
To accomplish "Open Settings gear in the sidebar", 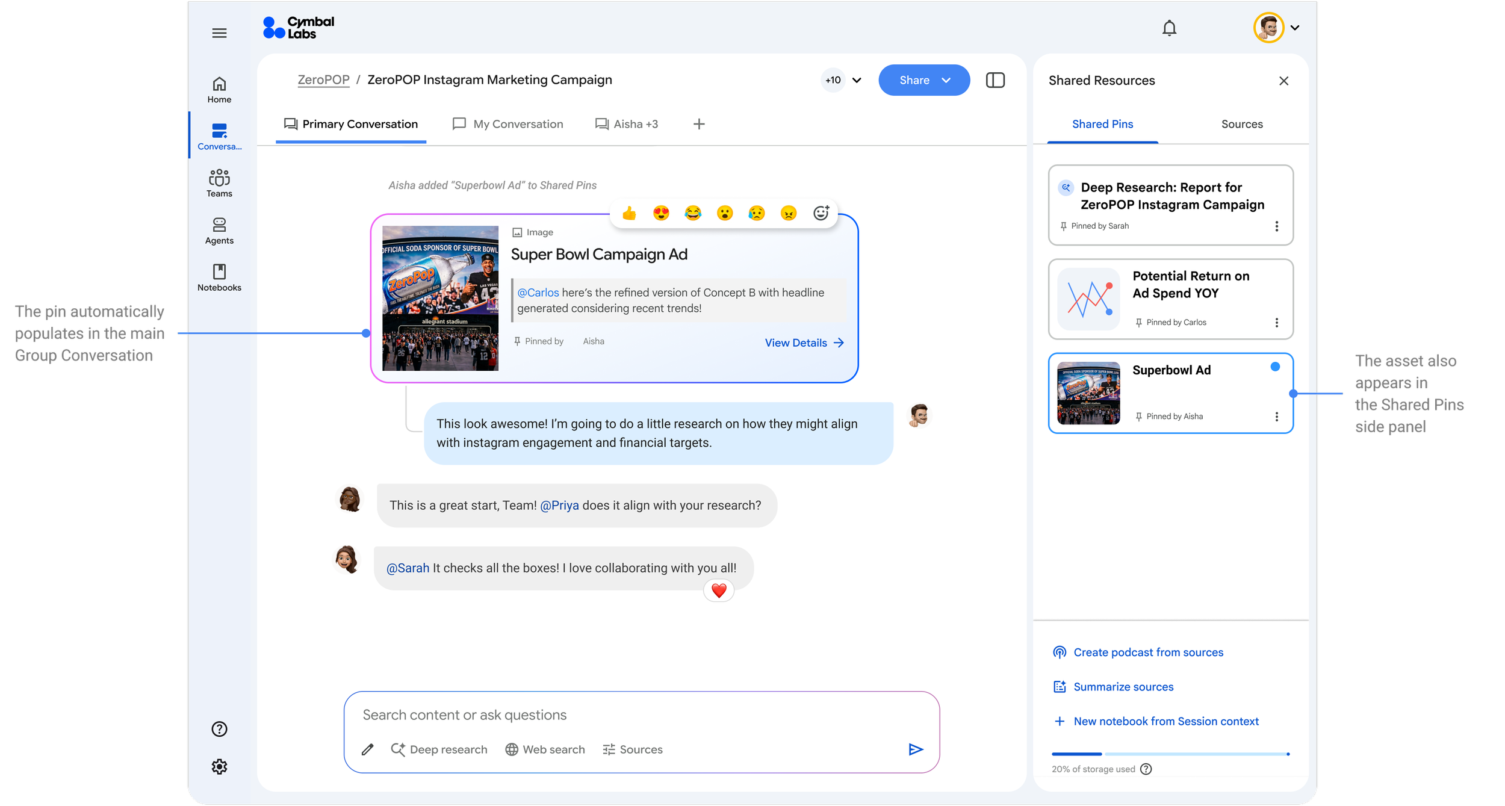I will pos(219,767).
